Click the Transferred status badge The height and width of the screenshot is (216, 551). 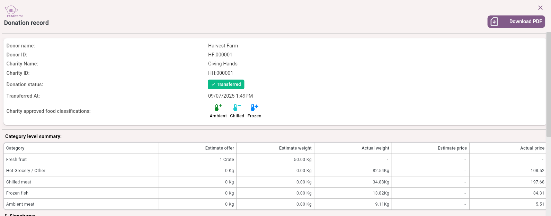tap(226, 84)
